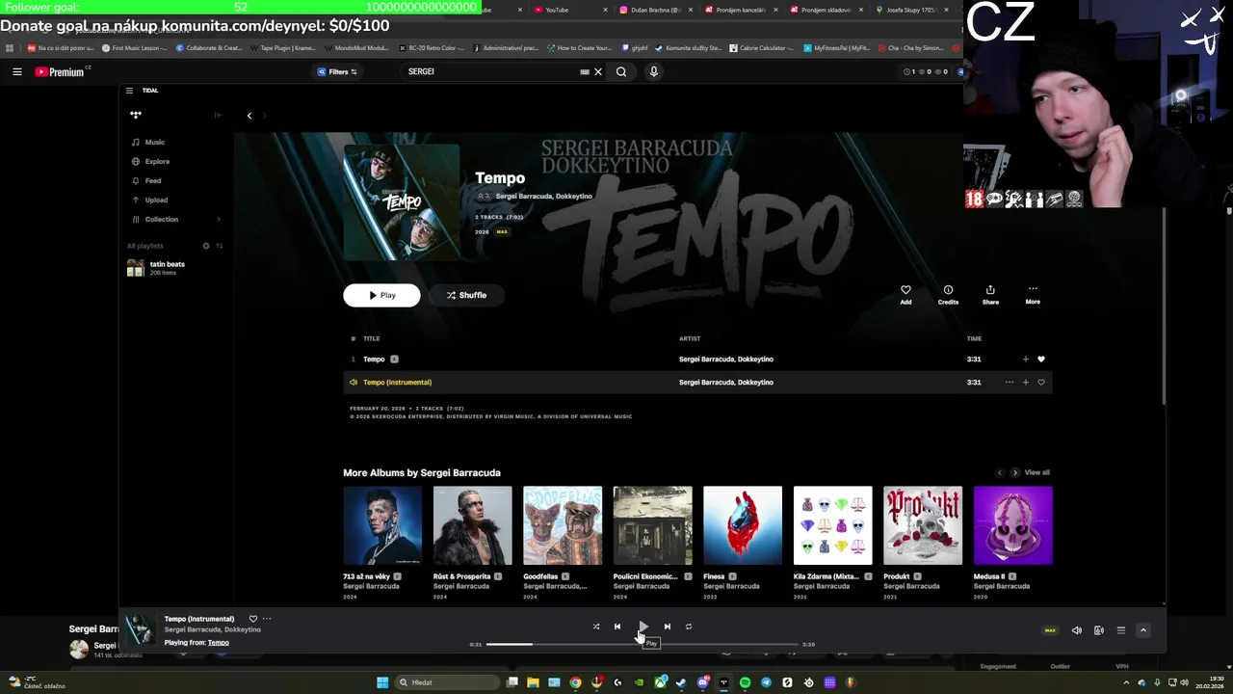Run YouTube search with magnifier icon
1233x694 pixels.
click(621, 71)
